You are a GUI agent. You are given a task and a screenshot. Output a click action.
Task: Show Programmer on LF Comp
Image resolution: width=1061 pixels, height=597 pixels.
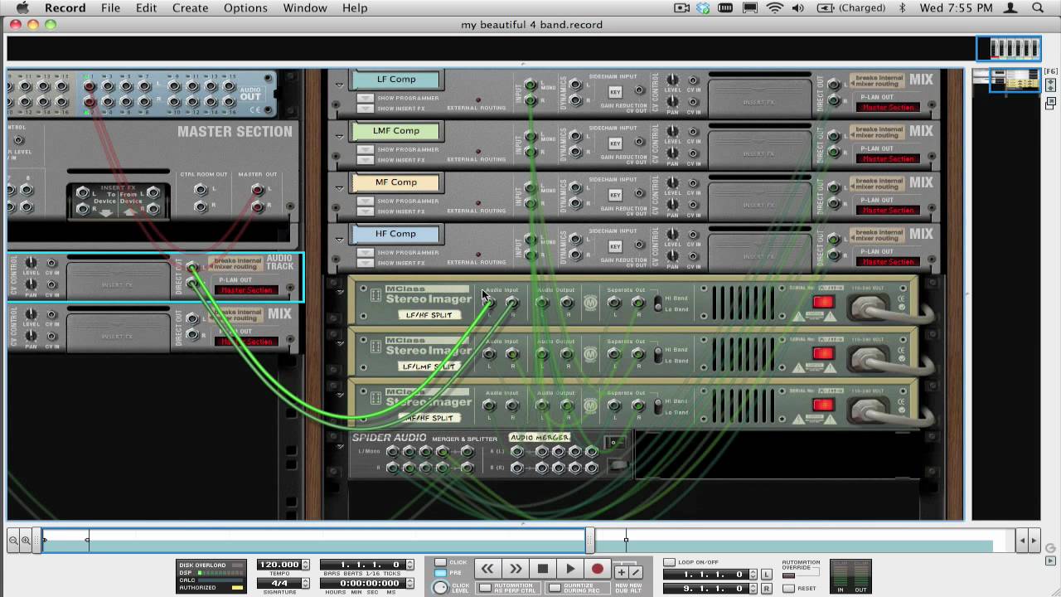(x=365, y=98)
